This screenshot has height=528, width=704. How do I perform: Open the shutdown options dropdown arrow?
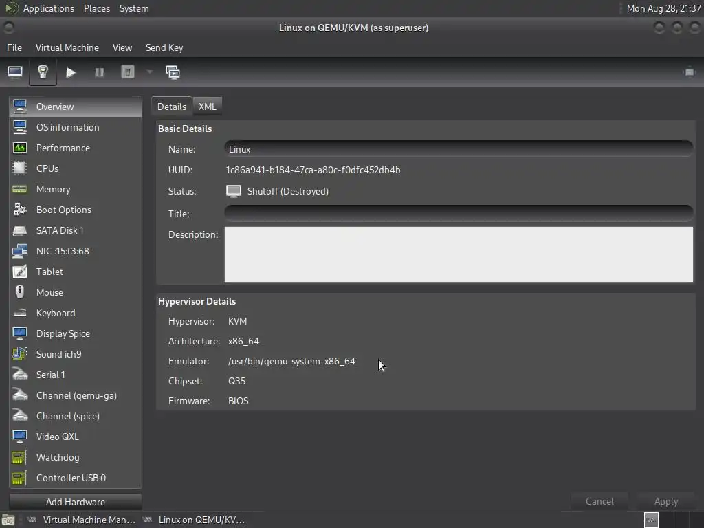[149, 71]
